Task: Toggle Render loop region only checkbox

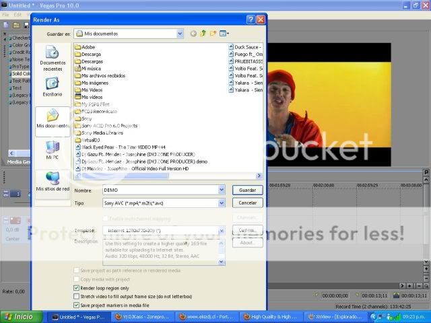Action: (76, 288)
